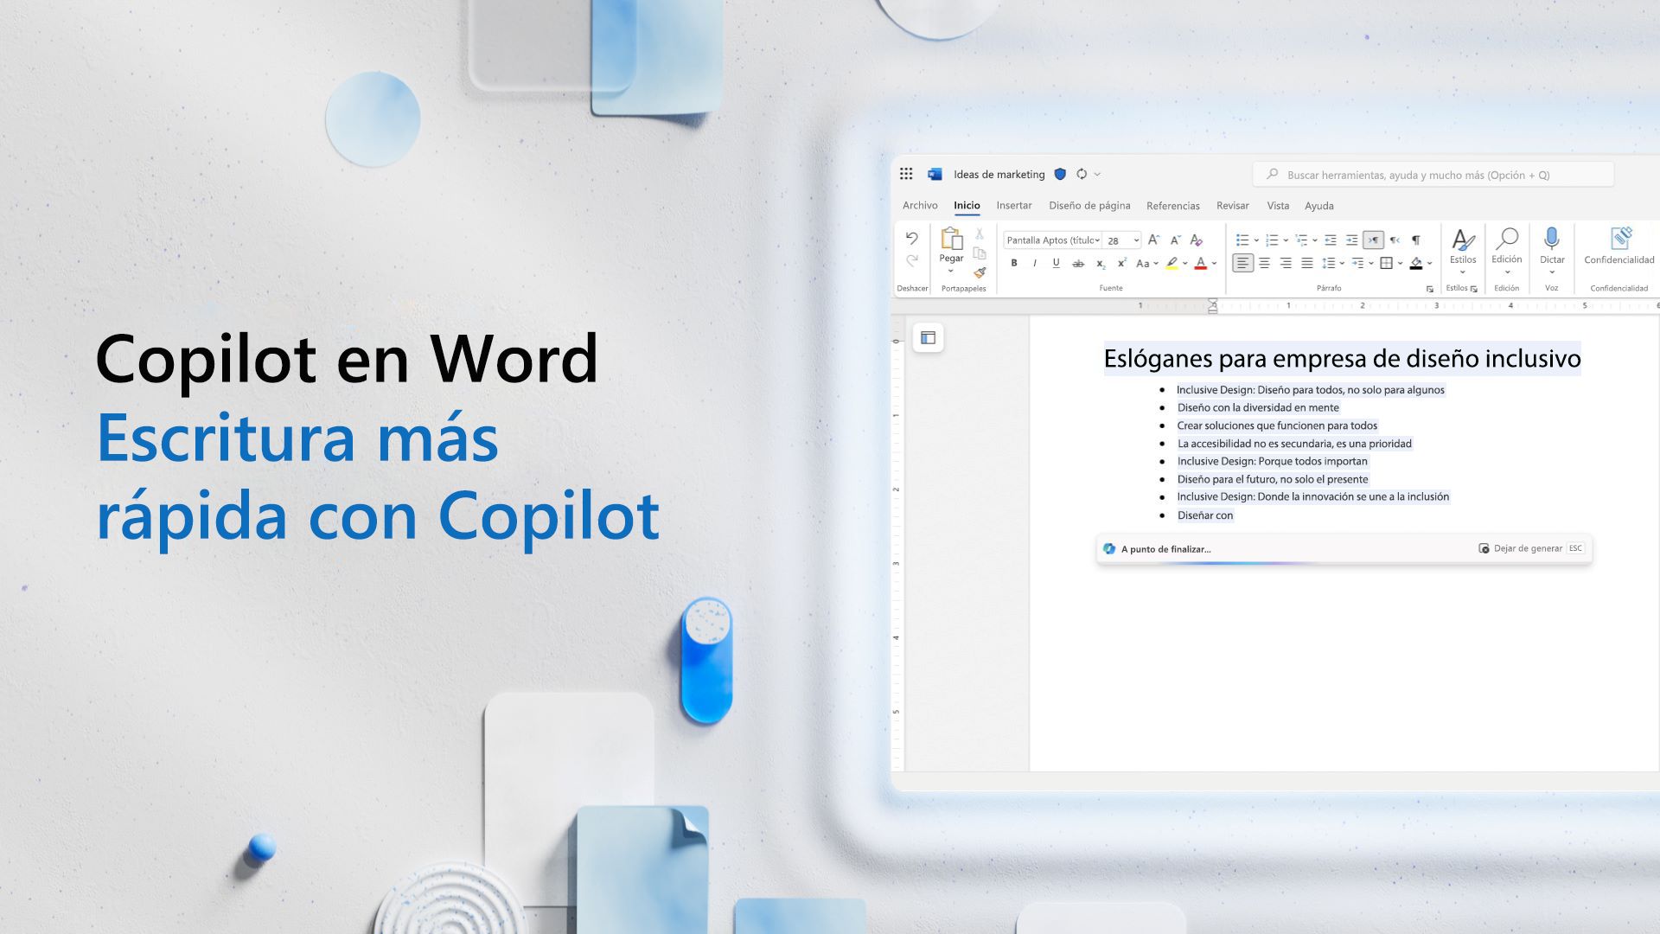
Task: Show paragraph marks with pilcrow icon
Action: [1415, 240]
